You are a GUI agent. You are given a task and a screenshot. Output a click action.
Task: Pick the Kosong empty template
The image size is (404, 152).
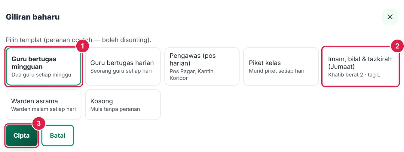click(x=123, y=105)
